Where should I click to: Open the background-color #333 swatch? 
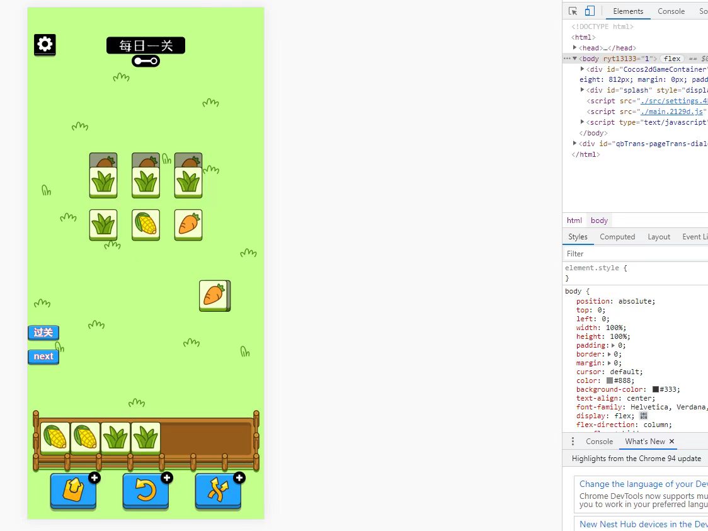coord(656,389)
